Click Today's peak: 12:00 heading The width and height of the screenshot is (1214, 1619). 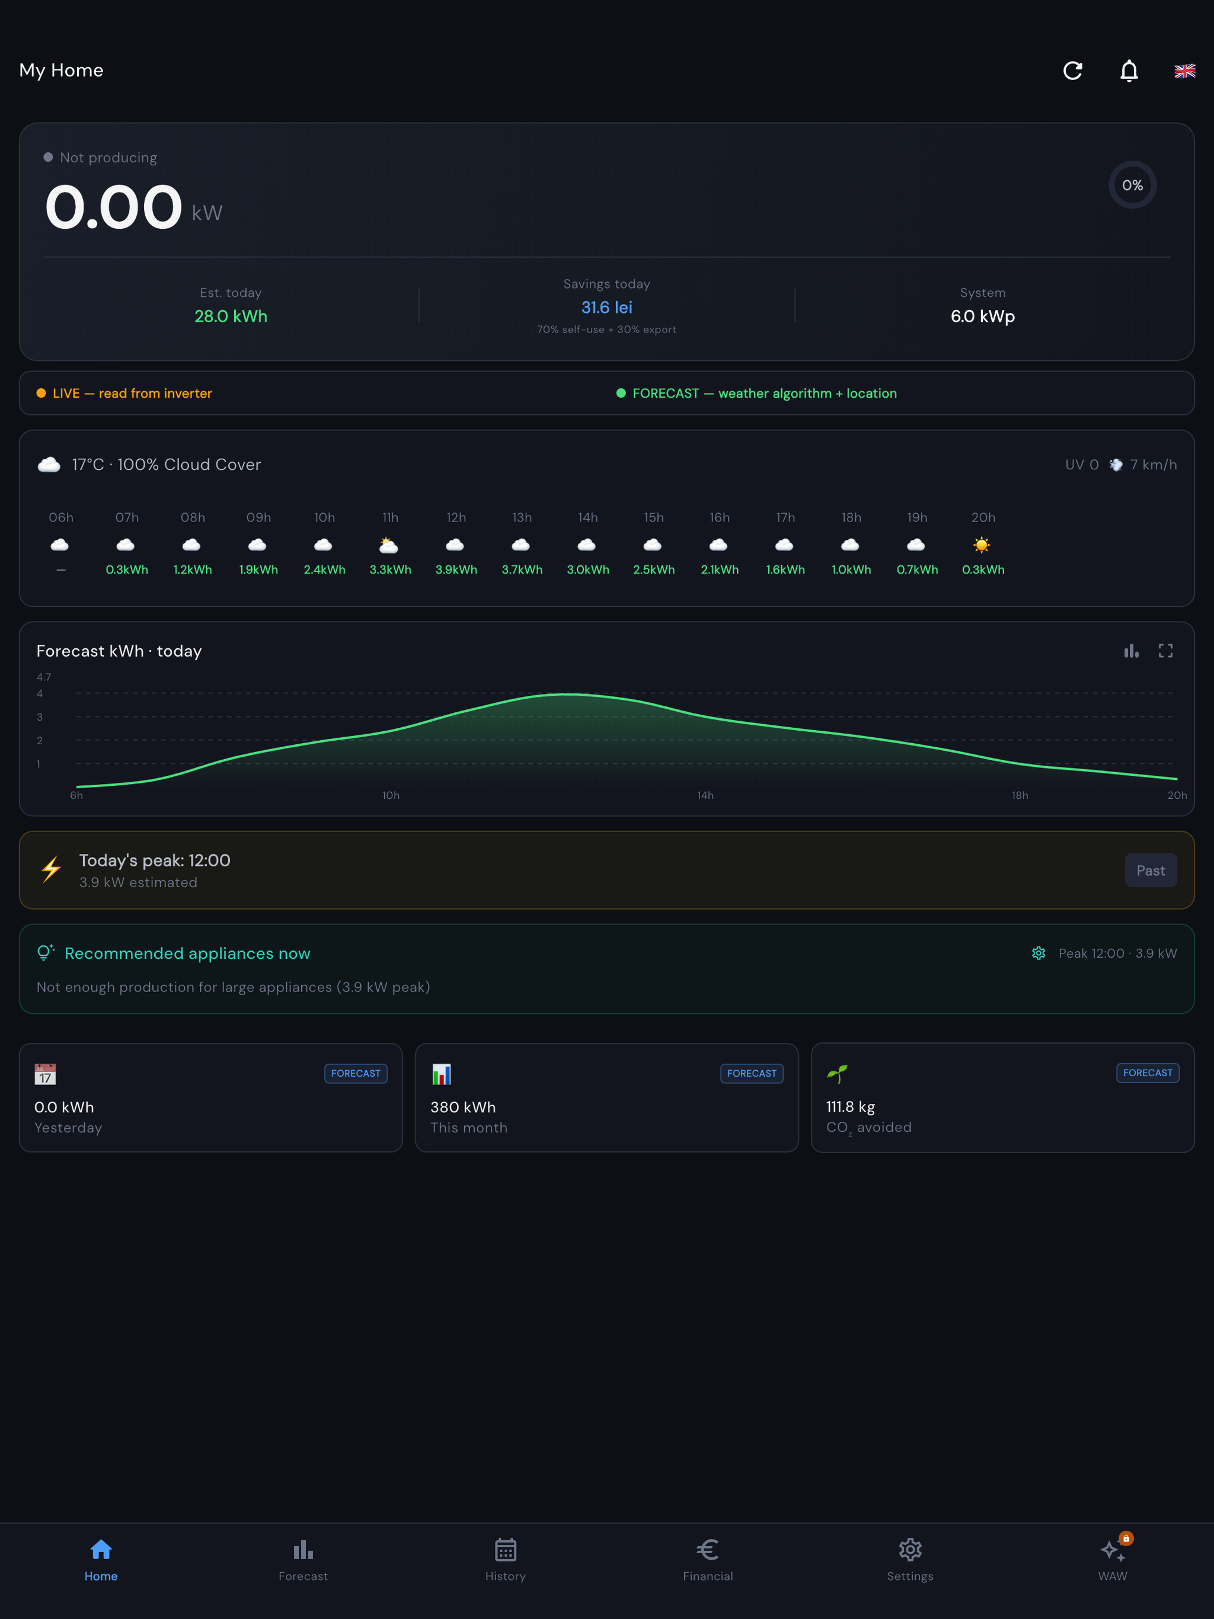tap(155, 860)
